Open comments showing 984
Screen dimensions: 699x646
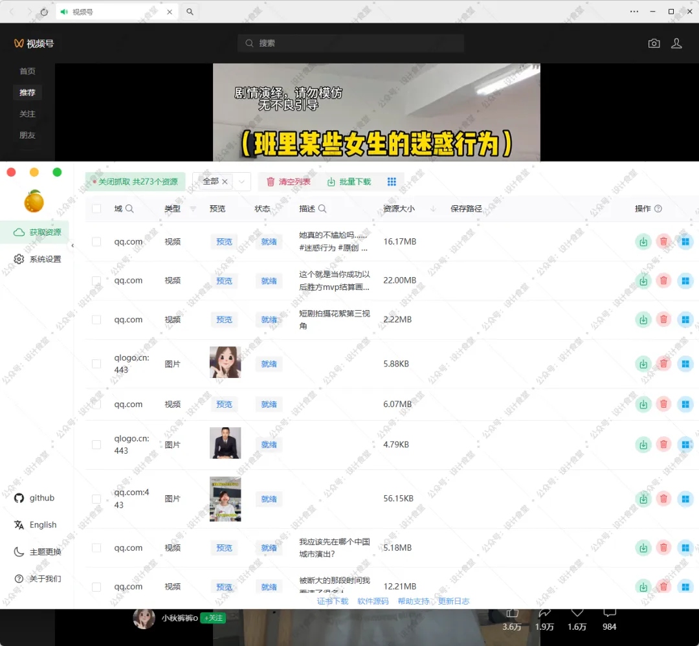click(x=610, y=614)
